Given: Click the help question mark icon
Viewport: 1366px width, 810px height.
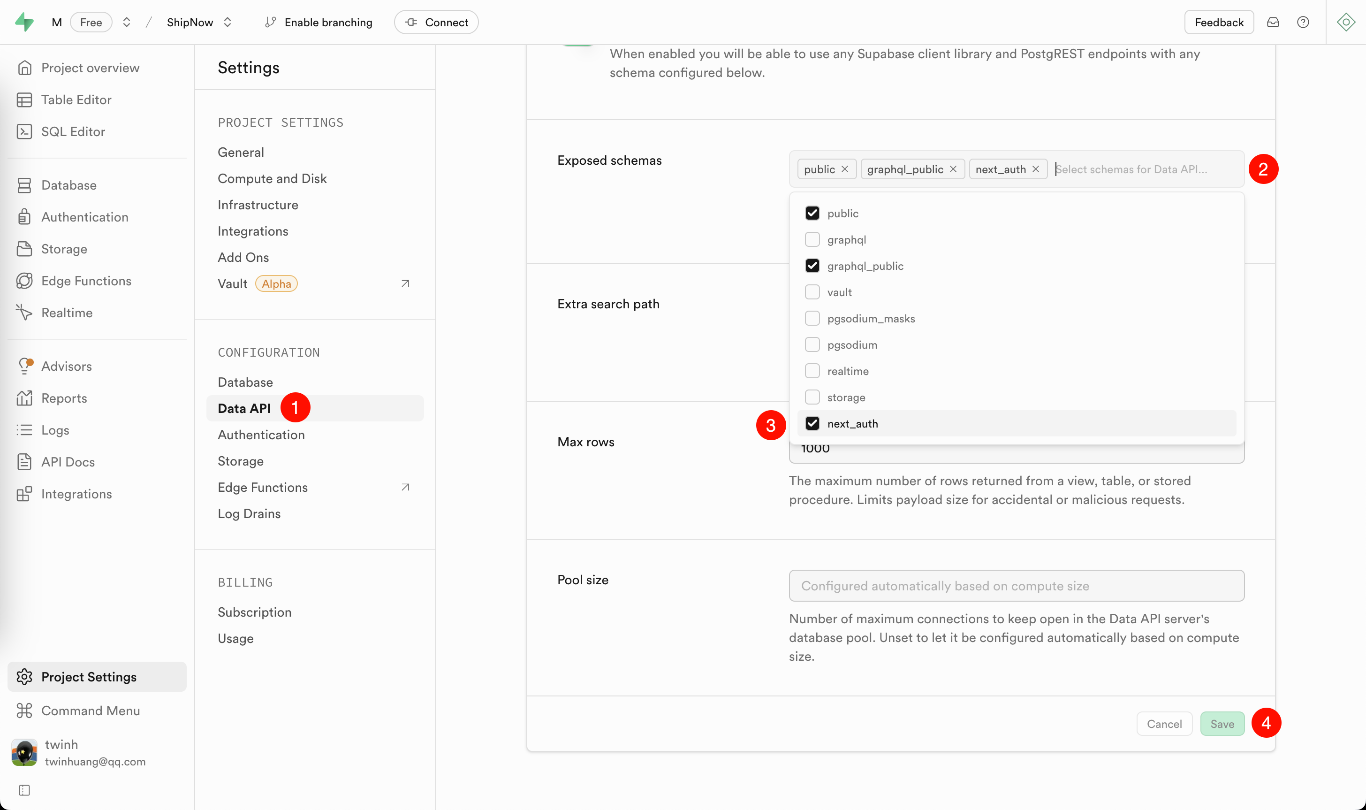Looking at the screenshot, I should [1303, 23].
